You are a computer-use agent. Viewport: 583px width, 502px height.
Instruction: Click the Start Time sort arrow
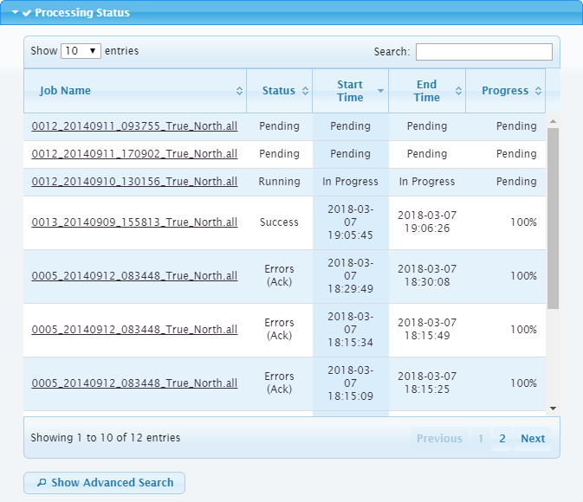click(379, 91)
